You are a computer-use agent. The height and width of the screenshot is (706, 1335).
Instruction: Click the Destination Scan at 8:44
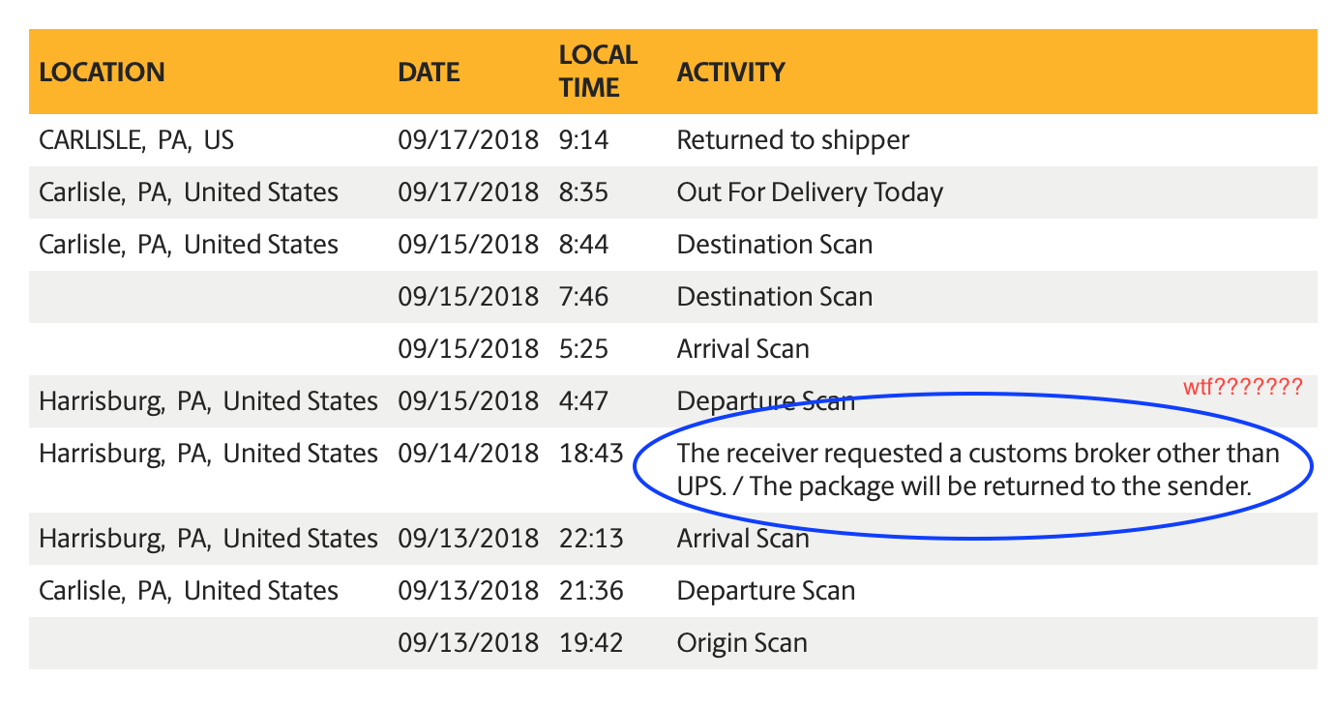(775, 245)
